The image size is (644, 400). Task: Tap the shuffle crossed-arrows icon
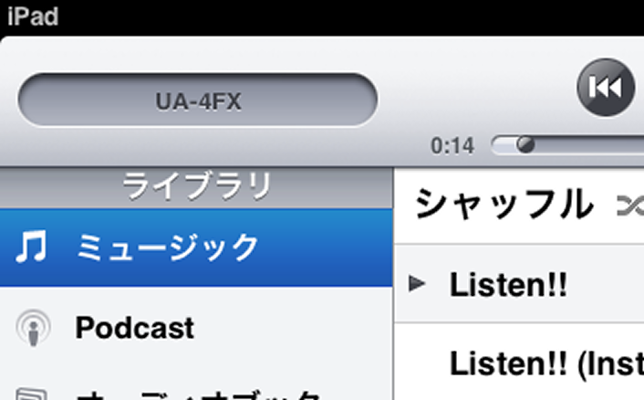tap(630, 205)
